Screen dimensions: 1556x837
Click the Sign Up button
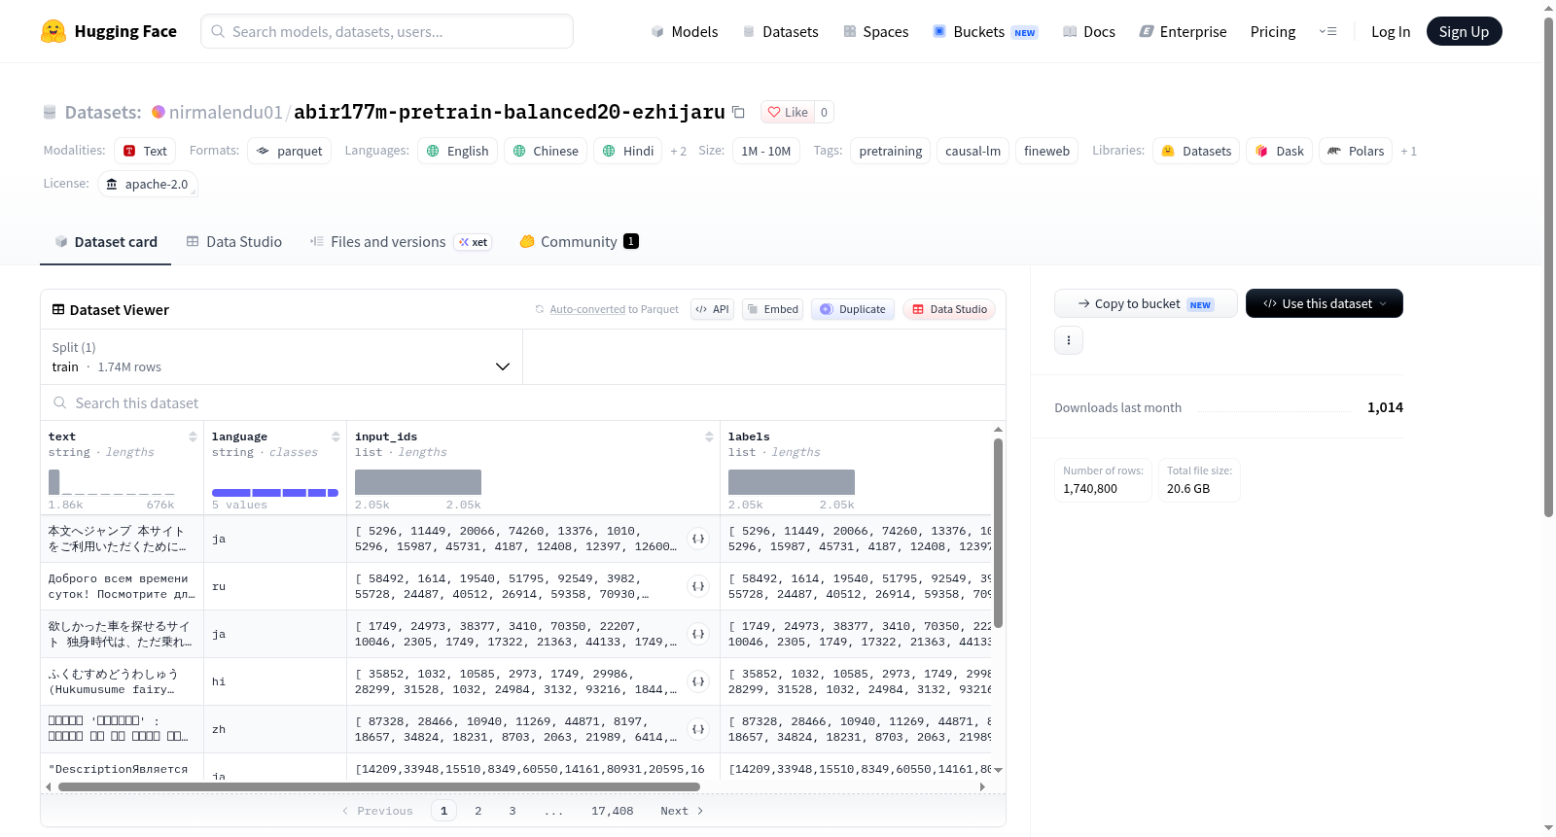[1465, 31]
